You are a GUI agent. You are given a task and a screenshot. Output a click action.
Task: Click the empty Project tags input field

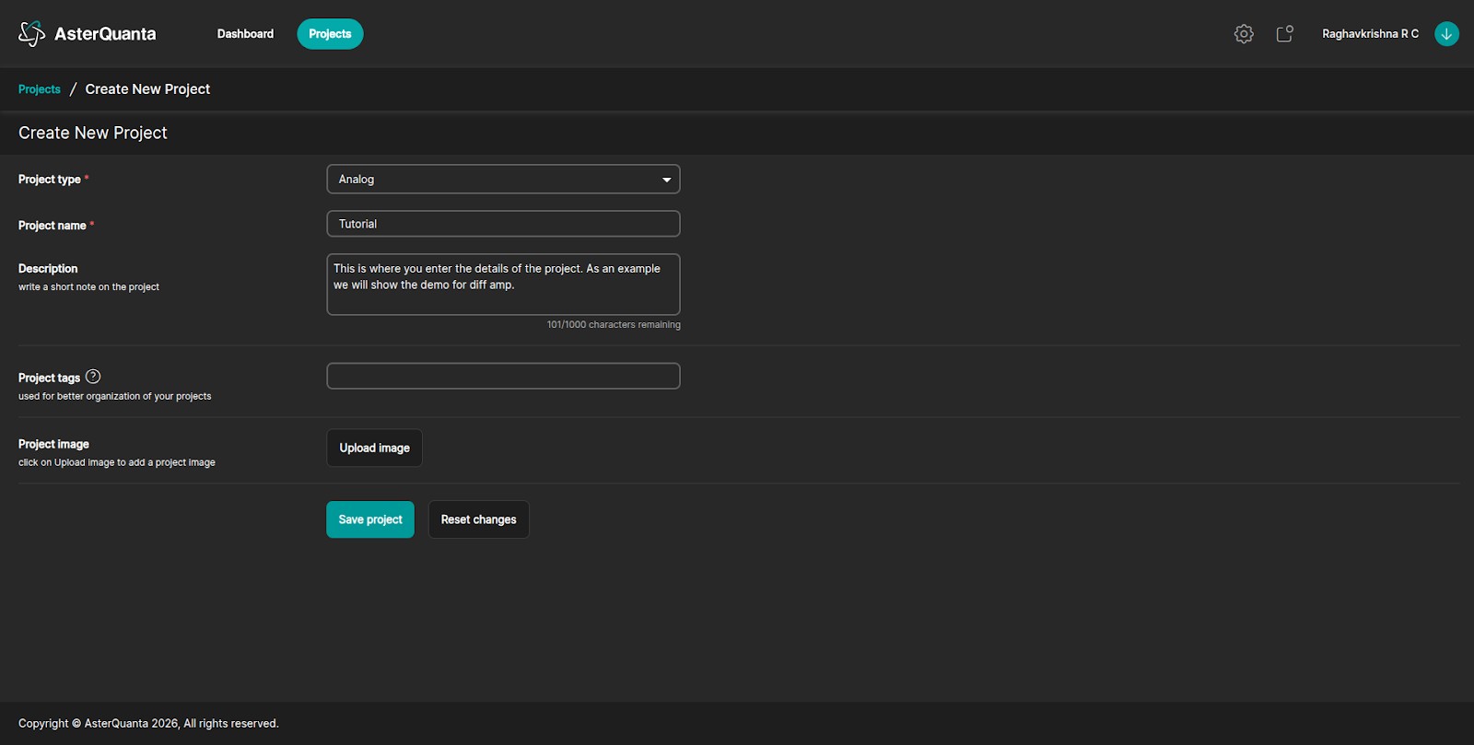(503, 376)
